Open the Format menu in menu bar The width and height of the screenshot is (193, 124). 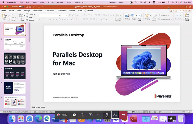click(x=51, y=2)
